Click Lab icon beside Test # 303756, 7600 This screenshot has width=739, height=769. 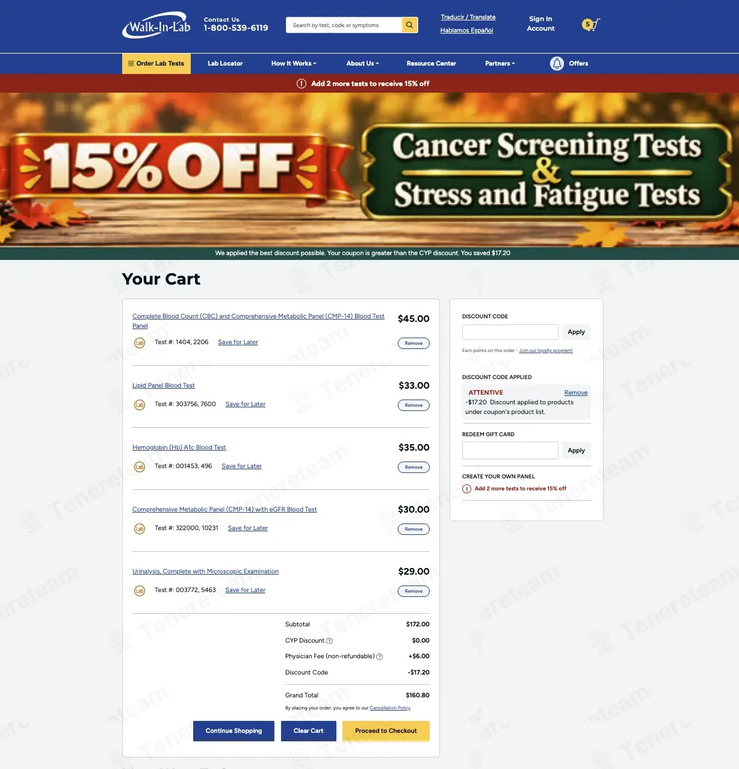pyautogui.click(x=140, y=405)
